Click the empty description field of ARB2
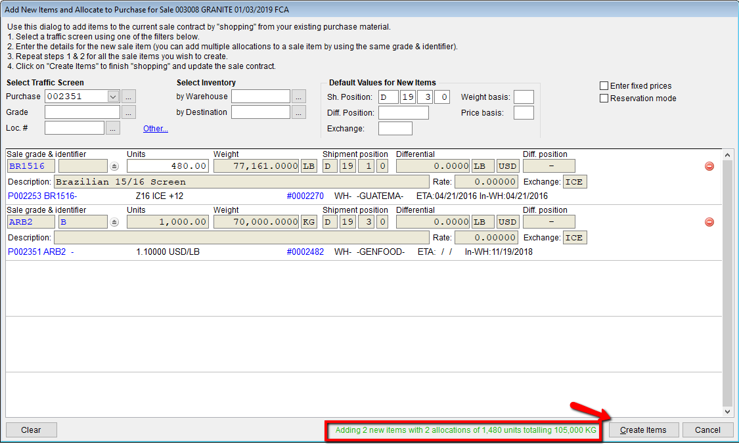Image resolution: width=739 pixels, height=444 pixels. tap(242, 238)
